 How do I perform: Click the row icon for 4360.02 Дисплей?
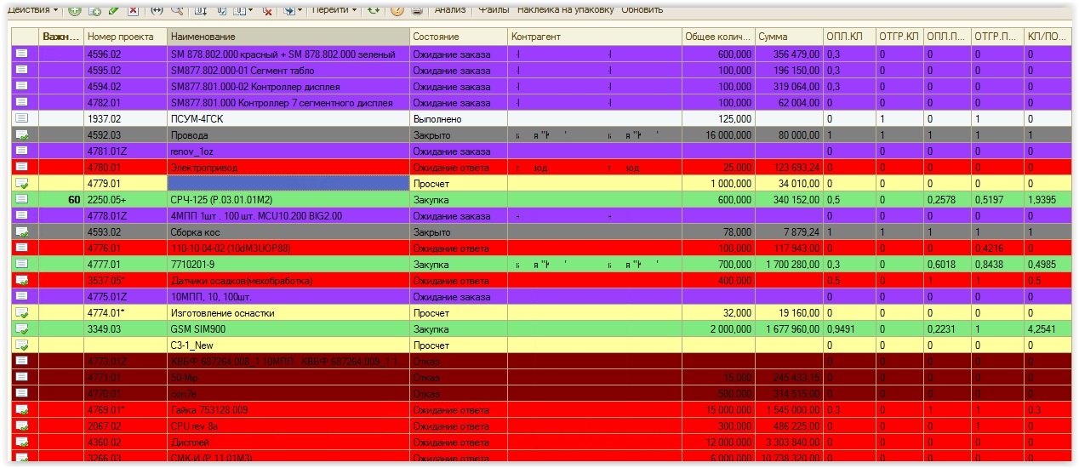21,442
